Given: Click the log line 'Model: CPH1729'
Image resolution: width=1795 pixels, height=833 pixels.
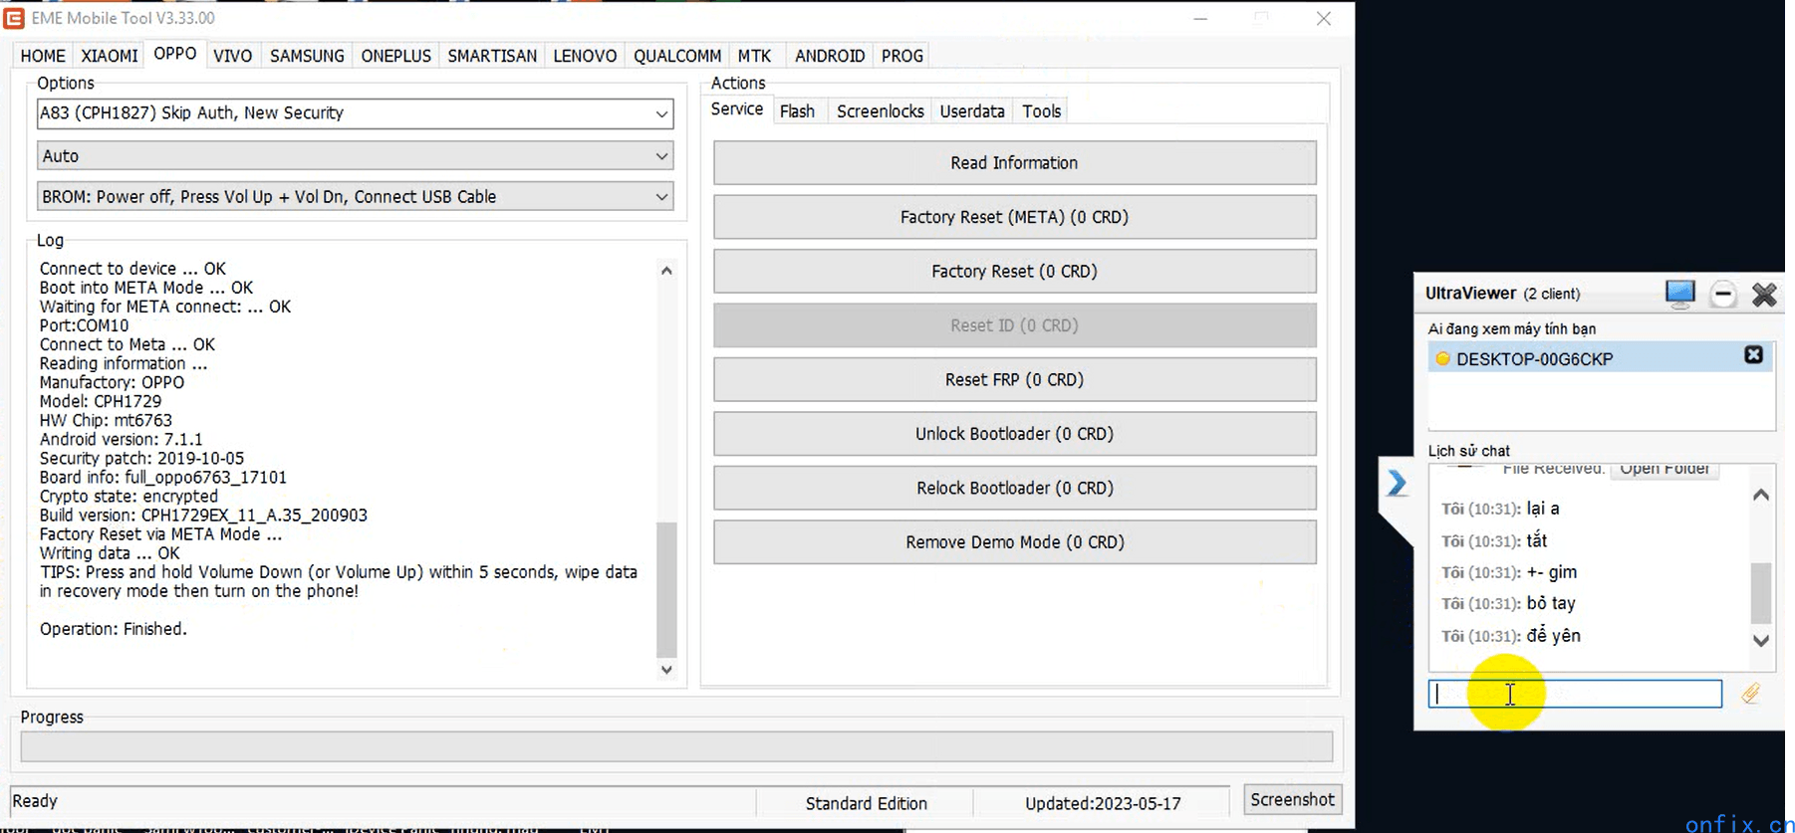Looking at the screenshot, I should pos(101,402).
